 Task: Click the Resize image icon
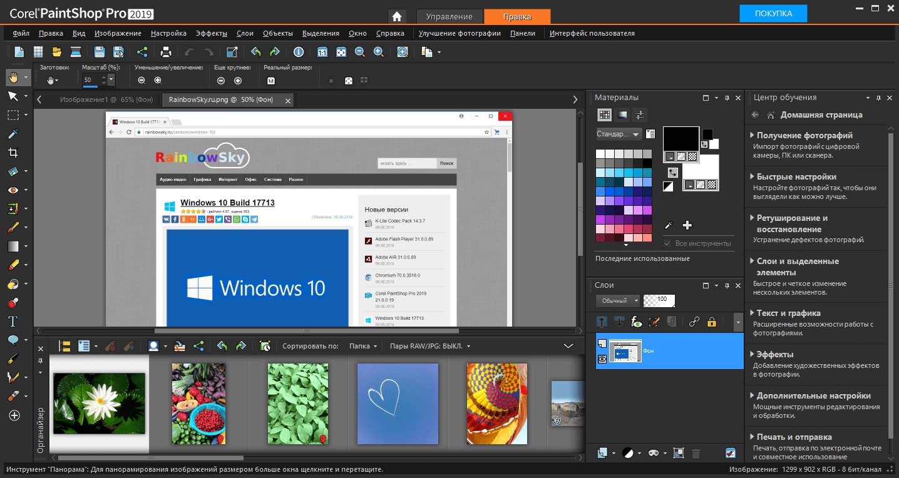pyautogui.click(x=232, y=52)
